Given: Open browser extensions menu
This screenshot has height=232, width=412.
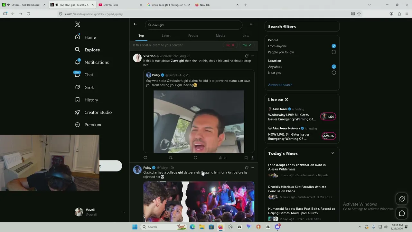Looking at the screenshot, I should [399, 14].
